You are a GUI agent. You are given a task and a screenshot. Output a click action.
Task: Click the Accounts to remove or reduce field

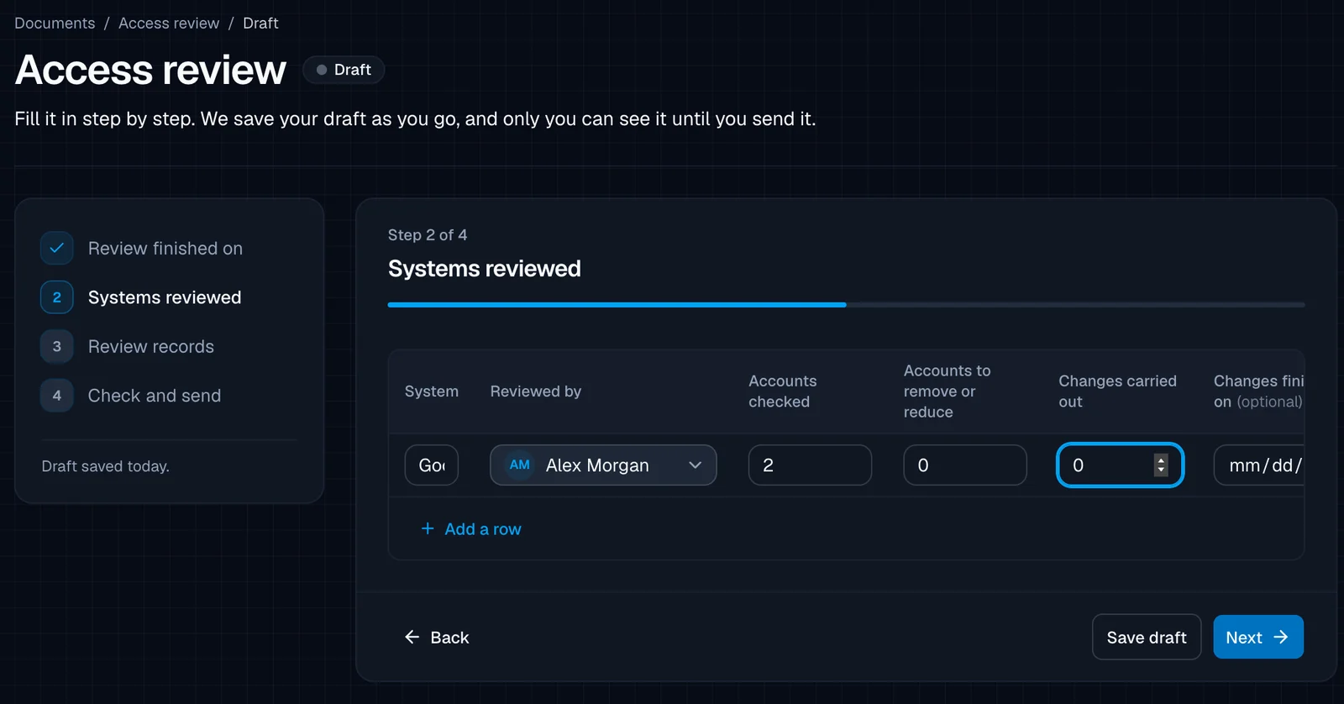[965, 465]
